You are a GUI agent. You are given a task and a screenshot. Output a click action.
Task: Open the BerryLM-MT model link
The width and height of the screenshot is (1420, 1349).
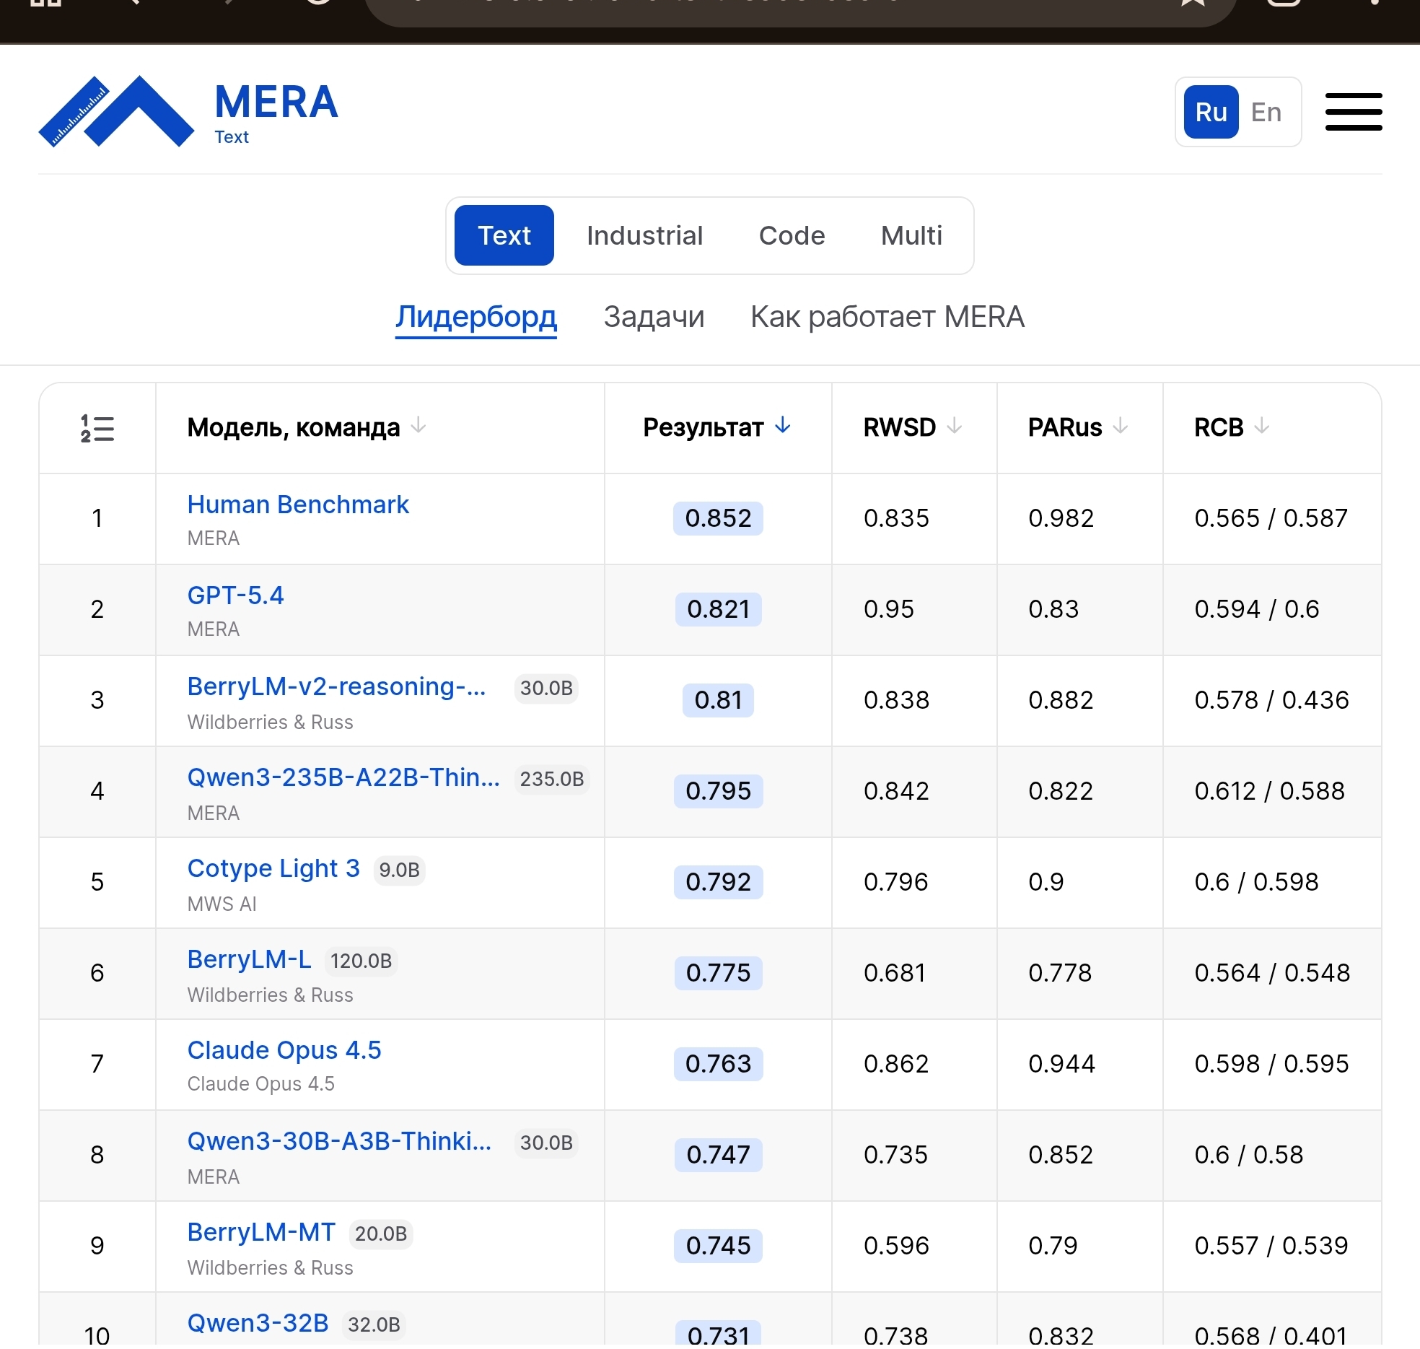(261, 1232)
